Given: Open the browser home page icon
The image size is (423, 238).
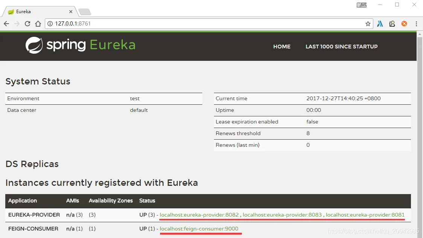Looking at the screenshot, I should [x=38, y=24].
